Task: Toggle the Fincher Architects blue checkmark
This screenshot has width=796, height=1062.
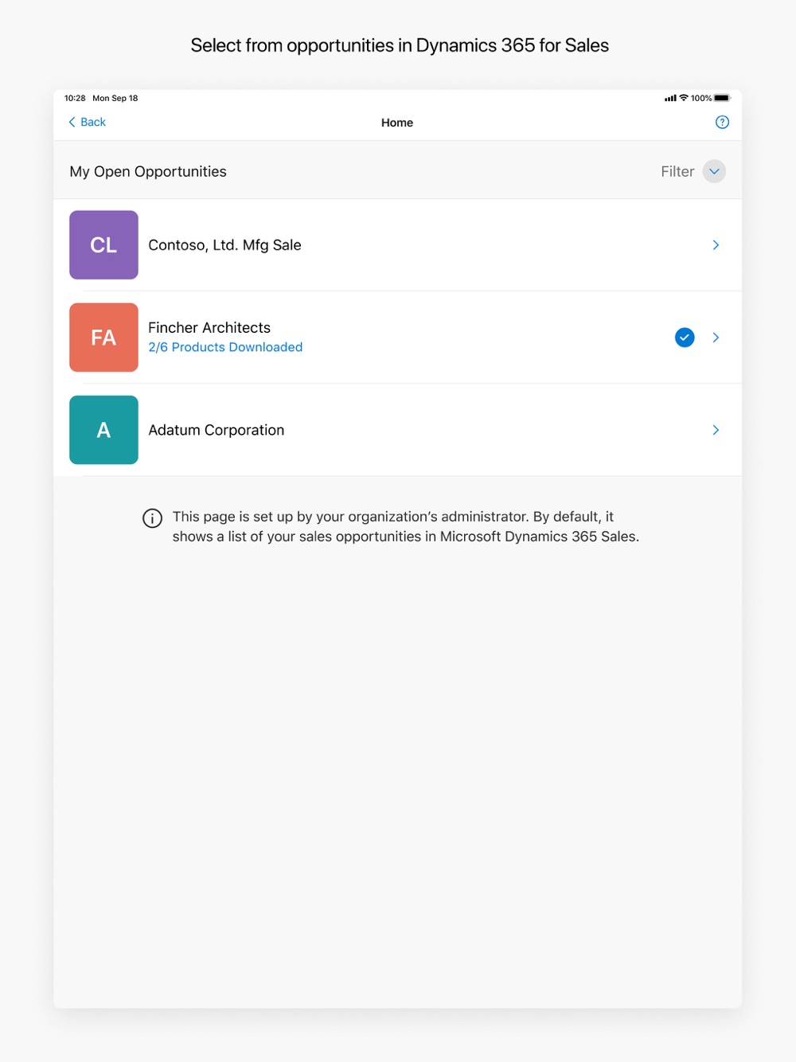Action: pos(685,338)
